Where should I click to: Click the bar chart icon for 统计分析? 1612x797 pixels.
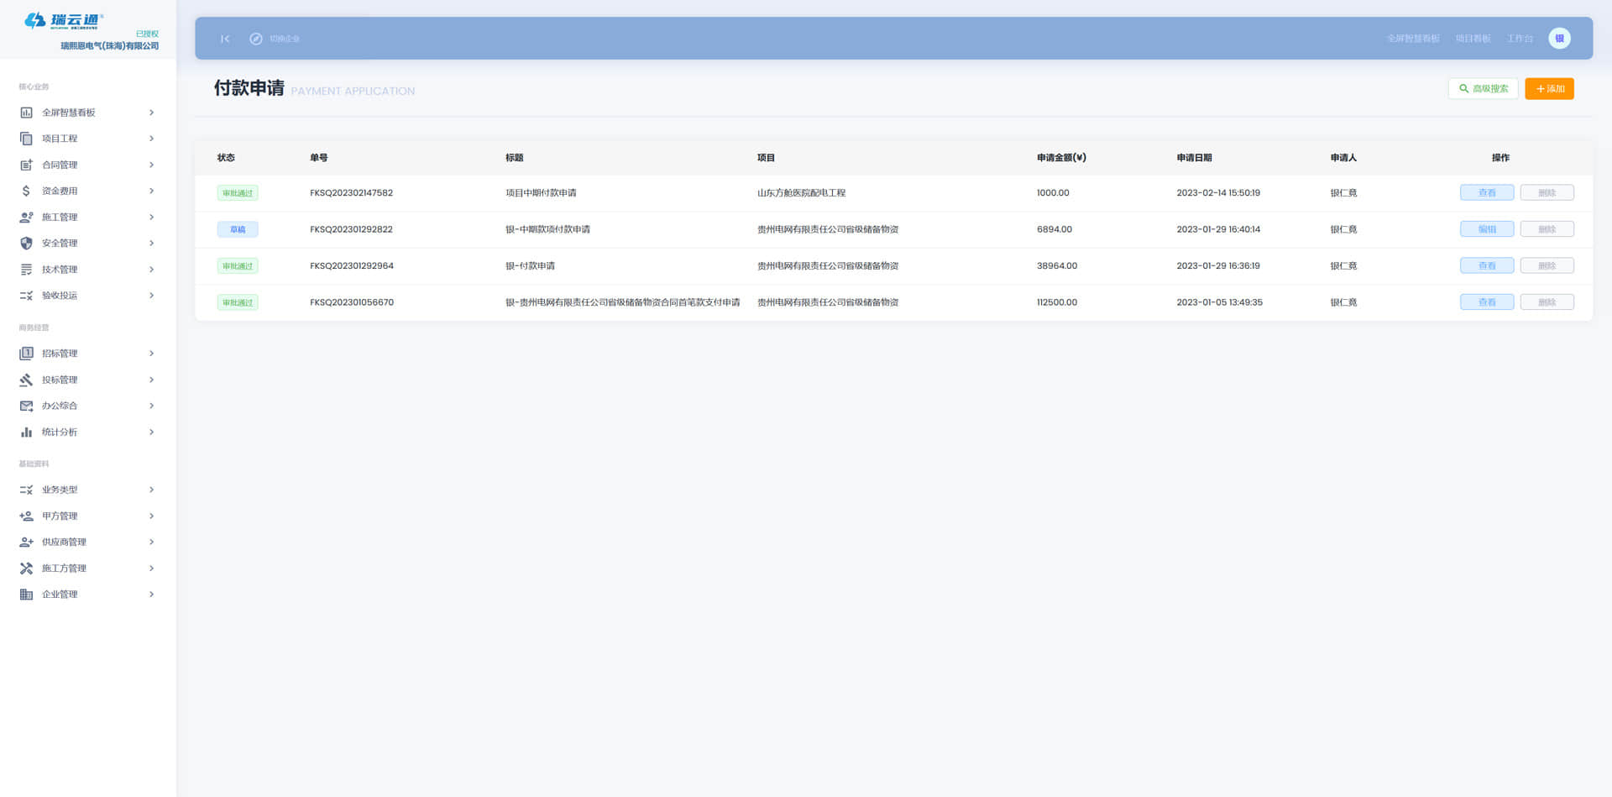pos(26,432)
